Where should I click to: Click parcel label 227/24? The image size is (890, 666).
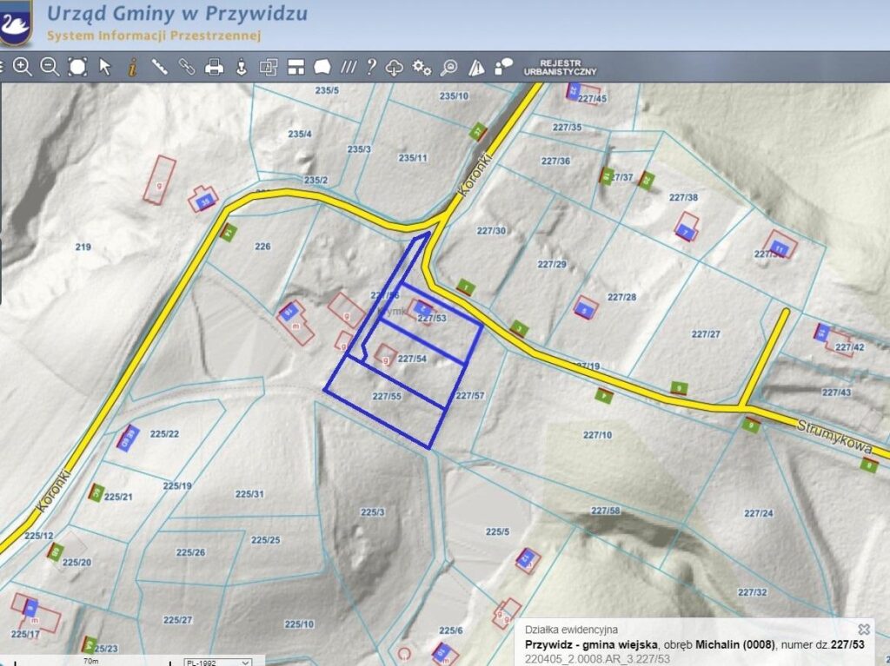759,513
